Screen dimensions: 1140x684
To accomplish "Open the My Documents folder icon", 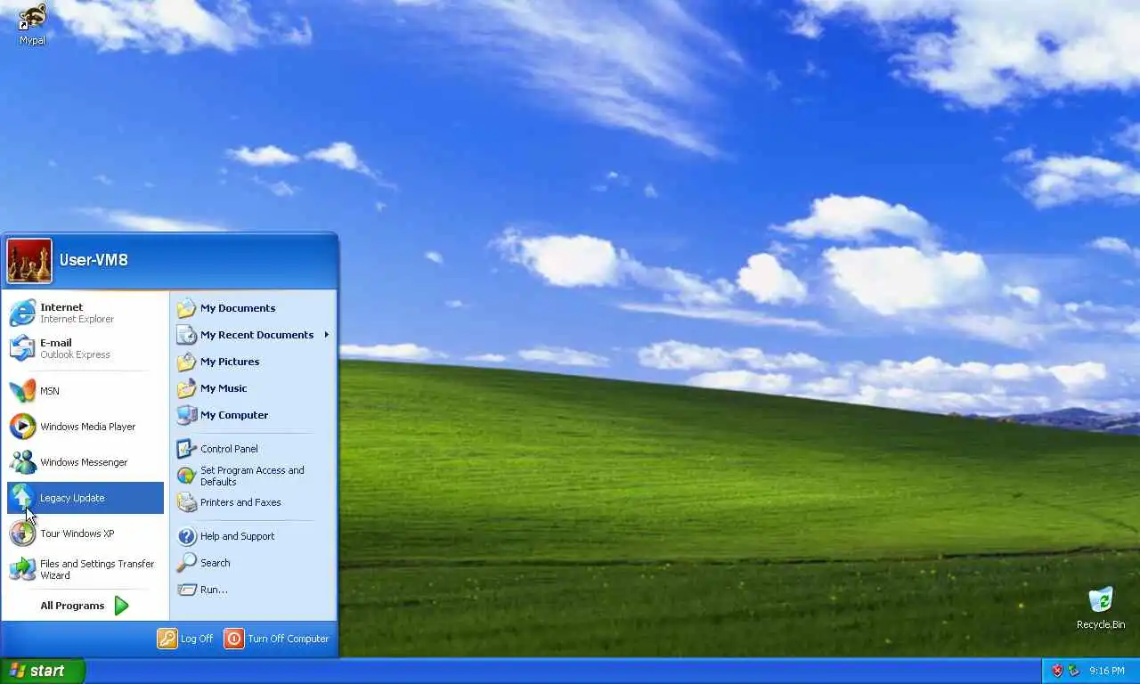I will click(186, 308).
